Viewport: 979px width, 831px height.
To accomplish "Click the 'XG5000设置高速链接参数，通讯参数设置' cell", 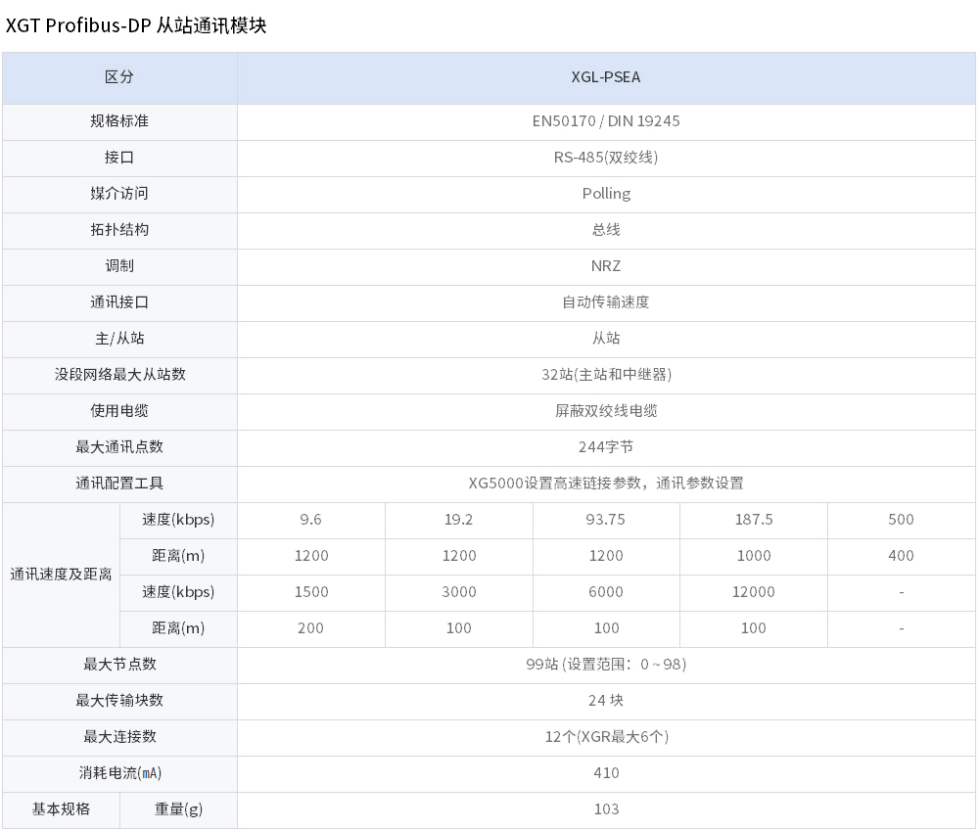I will pyautogui.click(x=606, y=484).
